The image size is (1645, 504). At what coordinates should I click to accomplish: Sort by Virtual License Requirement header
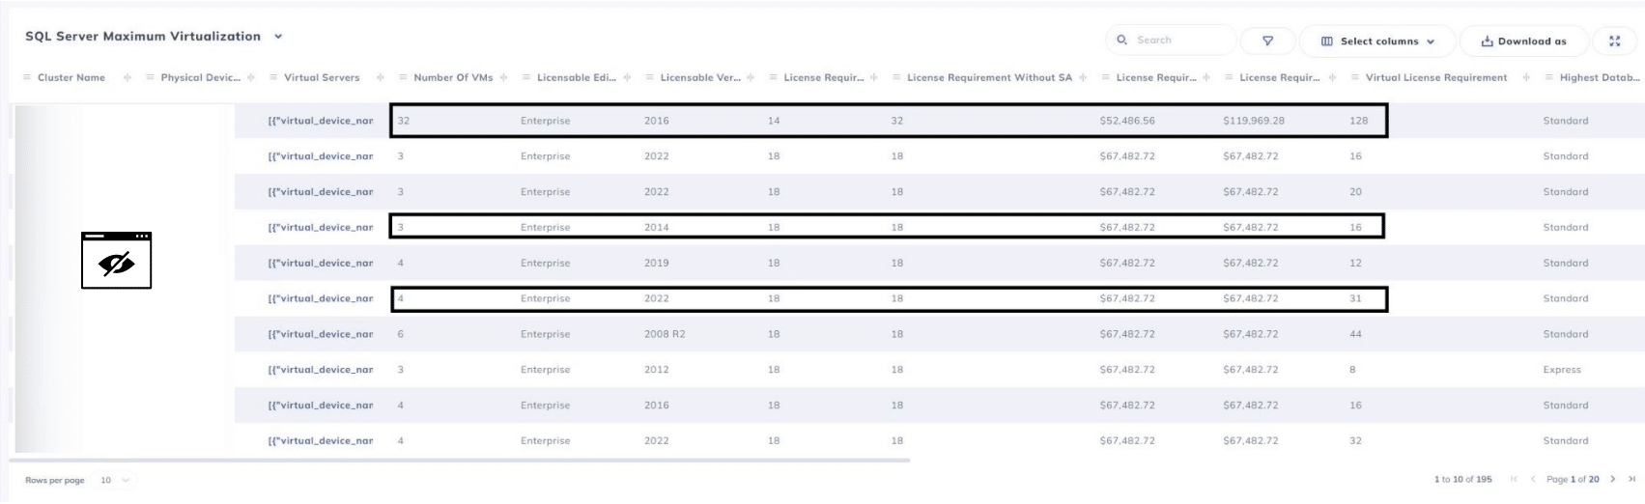tap(1436, 77)
